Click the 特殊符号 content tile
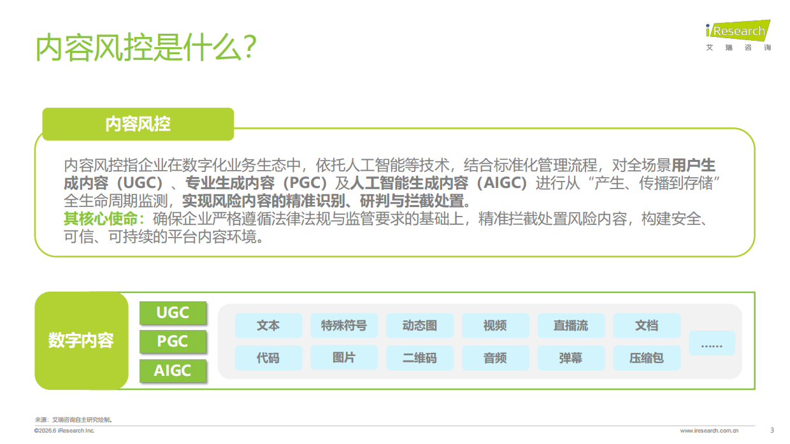The height and width of the screenshot is (444, 790). click(x=344, y=326)
